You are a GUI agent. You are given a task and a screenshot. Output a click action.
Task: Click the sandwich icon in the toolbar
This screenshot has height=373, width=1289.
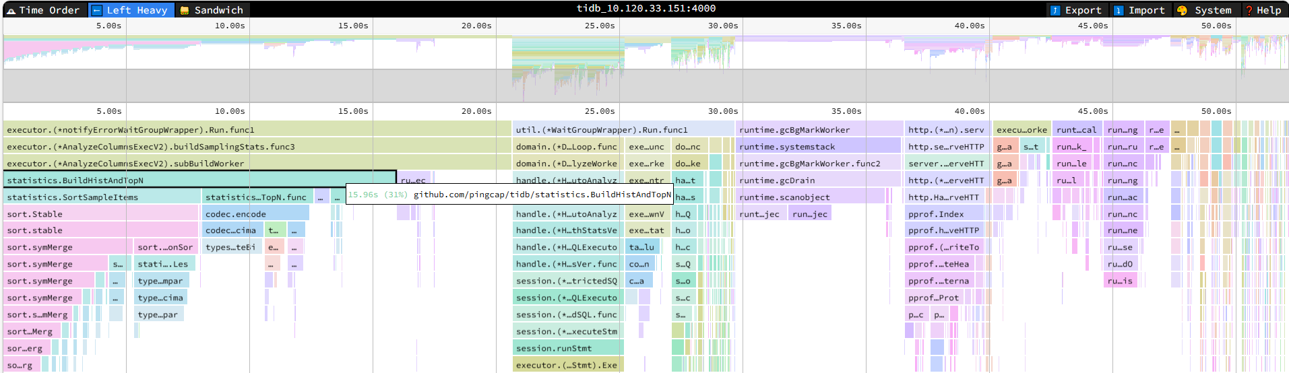point(185,10)
